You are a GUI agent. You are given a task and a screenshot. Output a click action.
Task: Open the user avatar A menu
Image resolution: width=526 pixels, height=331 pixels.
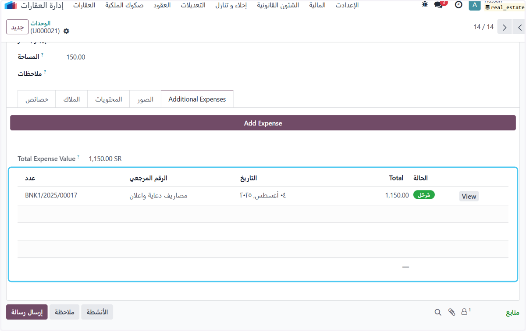474,5
